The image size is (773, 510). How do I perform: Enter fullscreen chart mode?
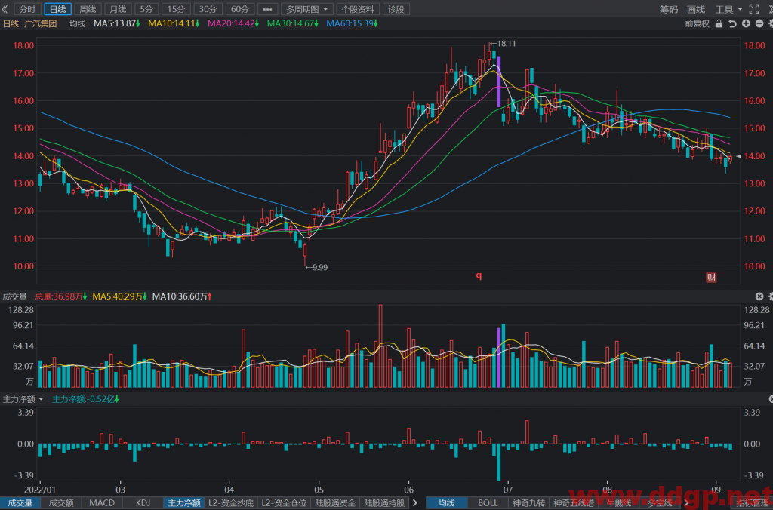click(754, 9)
